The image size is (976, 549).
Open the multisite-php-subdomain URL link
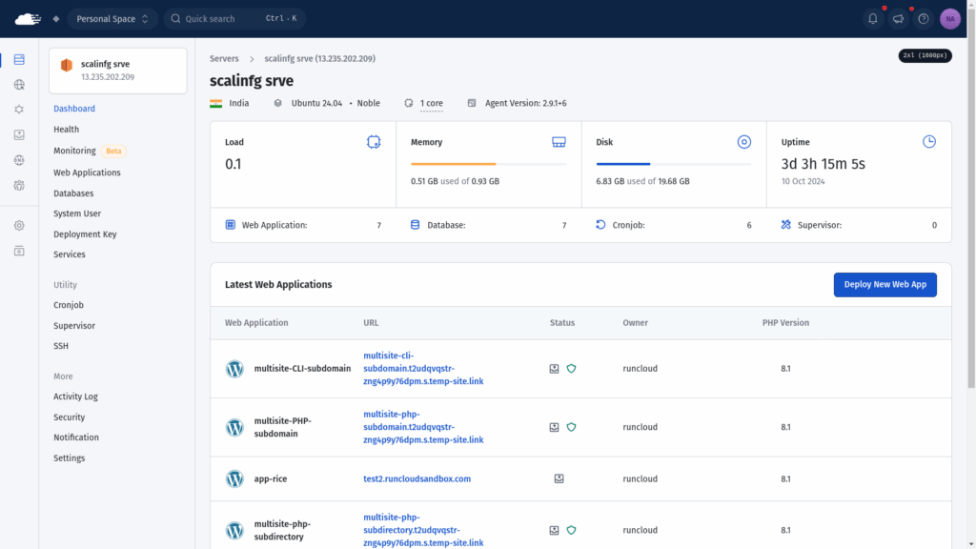click(x=423, y=427)
